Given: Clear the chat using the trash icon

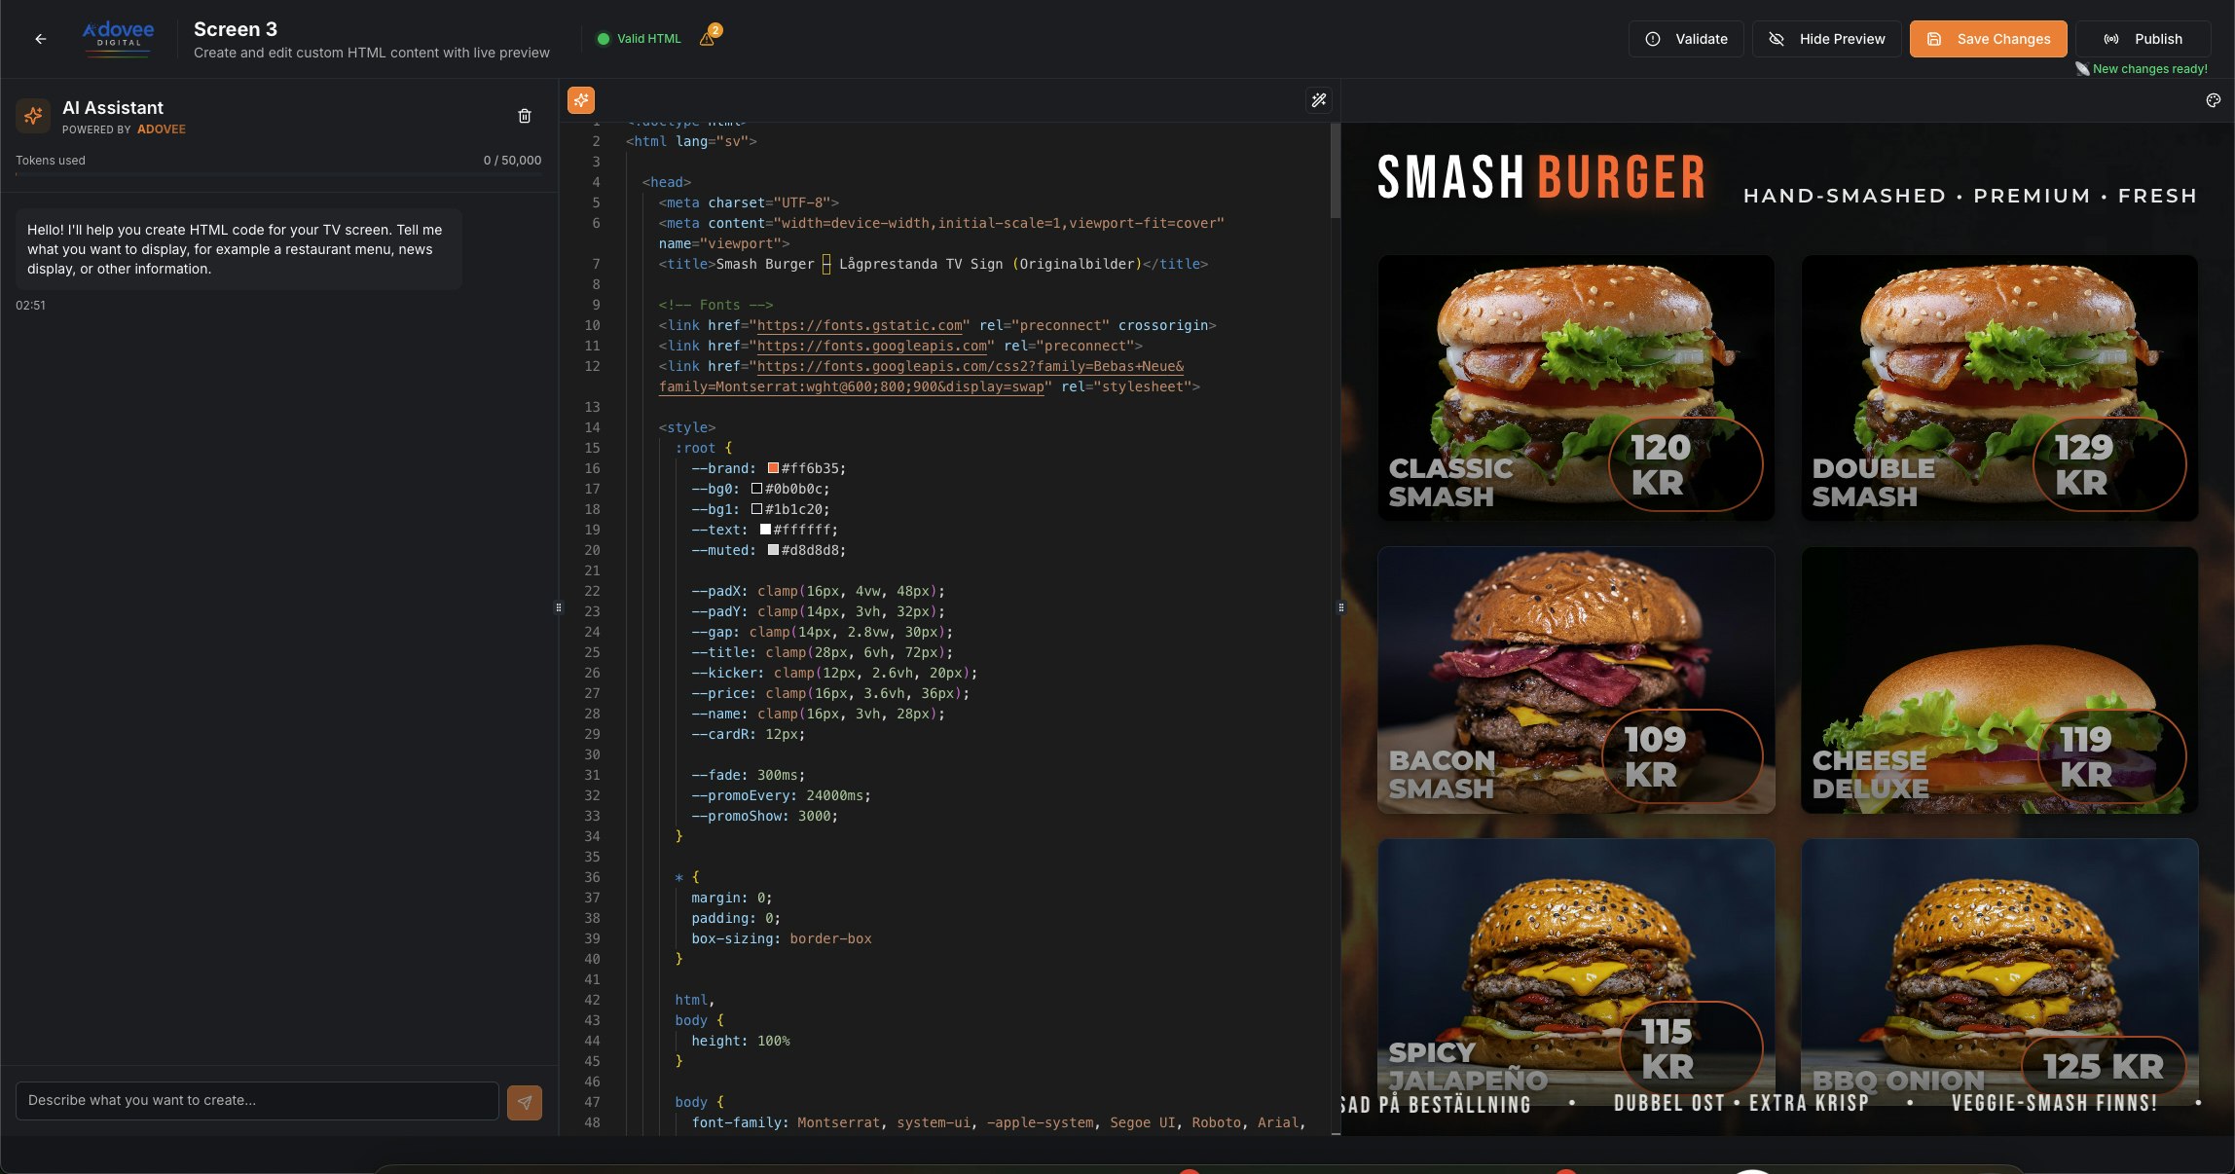Looking at the screenshot, I should click(x=525, y=116).
